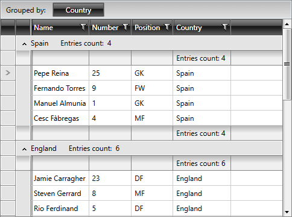Click number 9 in Fernando Torres row

(110, 88)
